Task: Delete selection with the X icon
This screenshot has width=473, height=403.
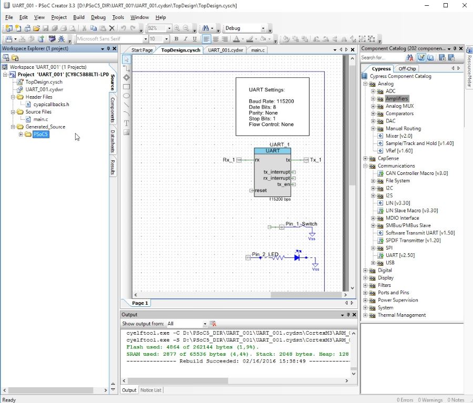Action: click(112, 28)
